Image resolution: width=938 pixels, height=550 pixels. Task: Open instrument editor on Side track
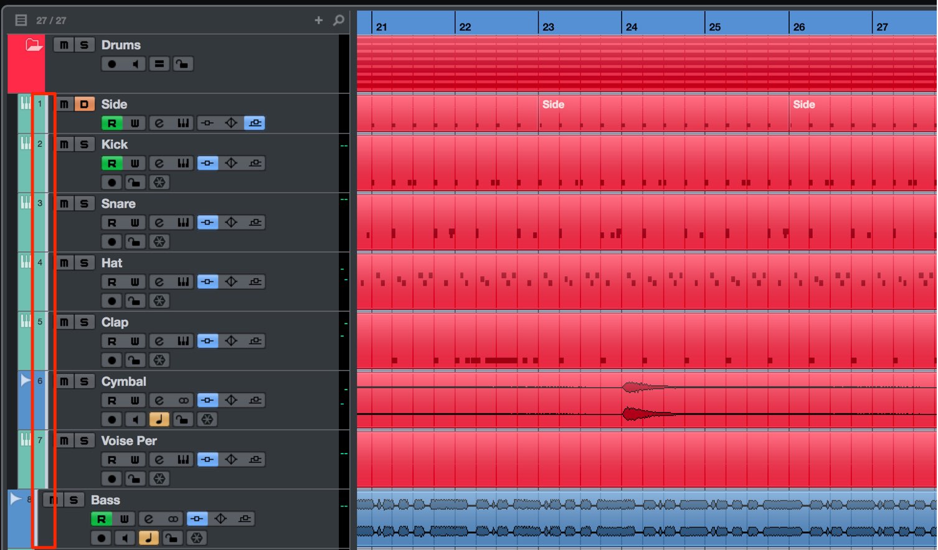182,123
